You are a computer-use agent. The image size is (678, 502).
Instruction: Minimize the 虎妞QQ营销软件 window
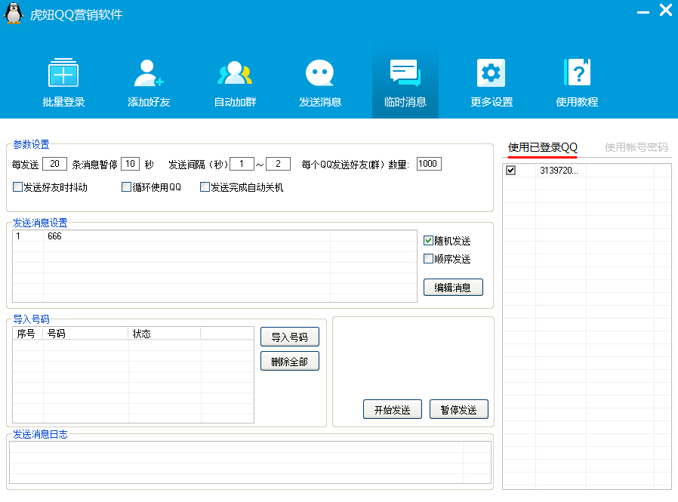[643, 12]
